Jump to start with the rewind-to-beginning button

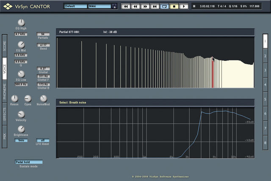coord(126,6)
